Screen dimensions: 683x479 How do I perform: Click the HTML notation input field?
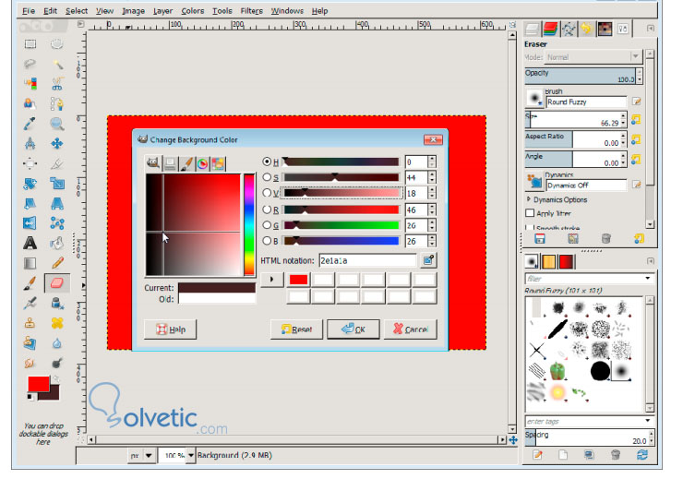pos(367,260)
